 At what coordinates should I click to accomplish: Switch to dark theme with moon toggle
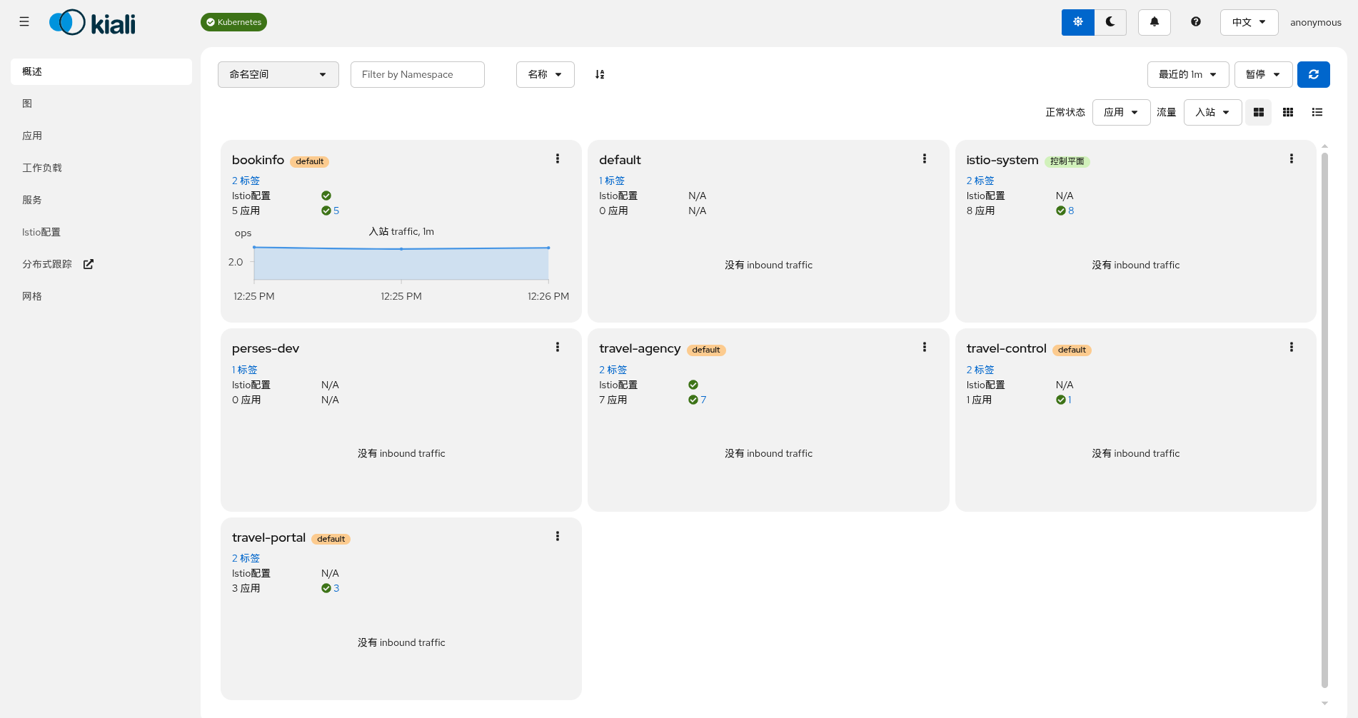point(1110,21)
